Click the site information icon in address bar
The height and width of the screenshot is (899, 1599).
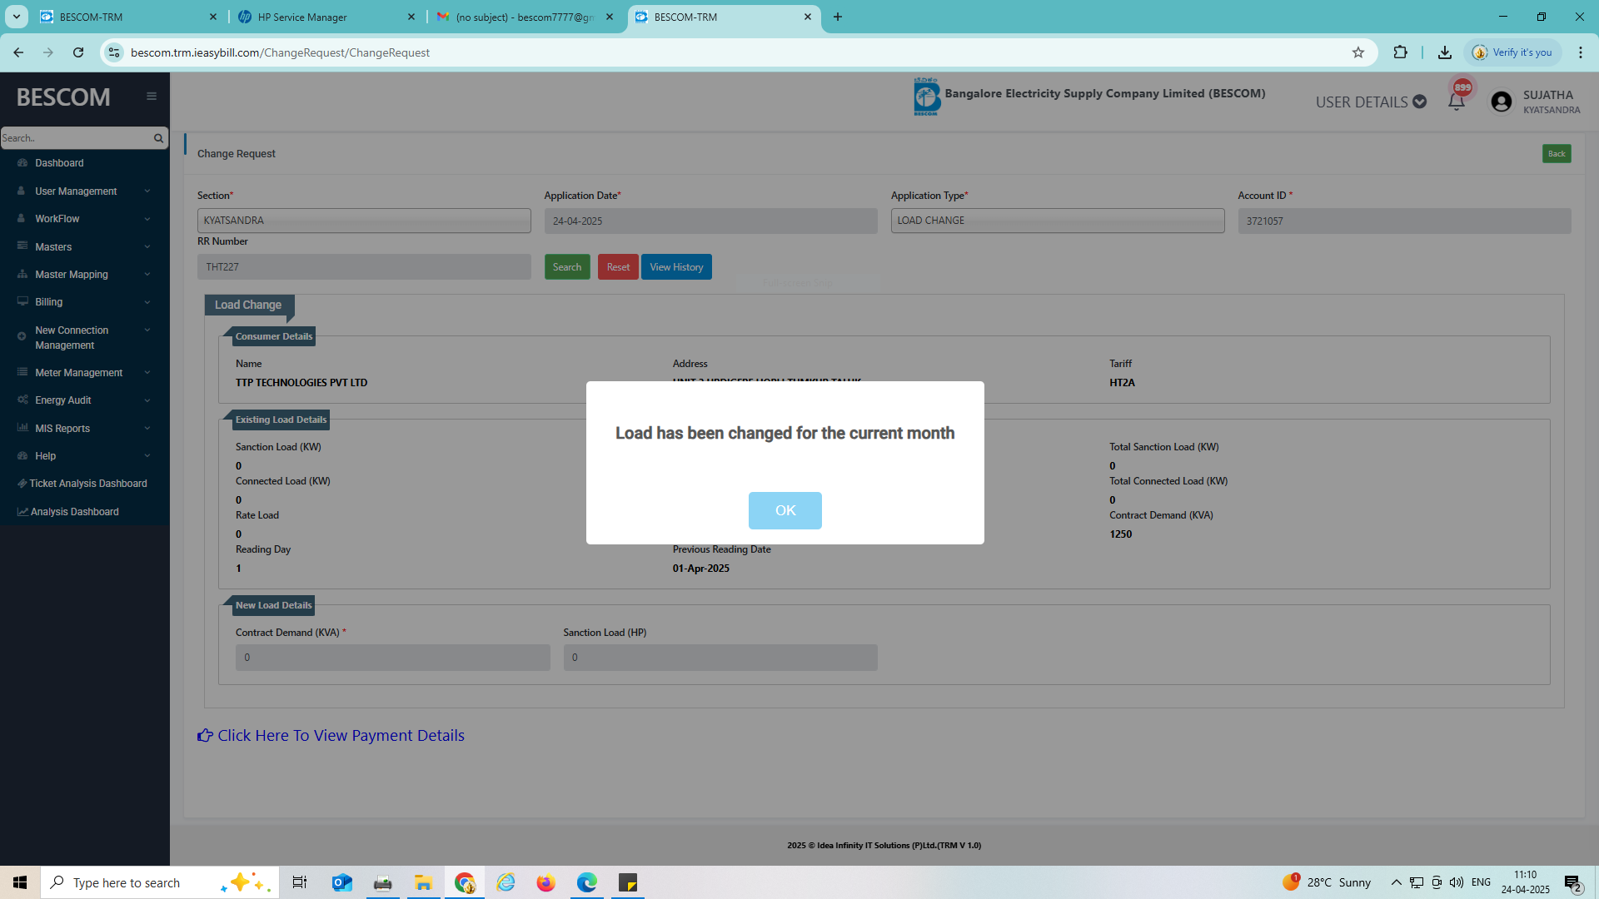tap(114, 52)
